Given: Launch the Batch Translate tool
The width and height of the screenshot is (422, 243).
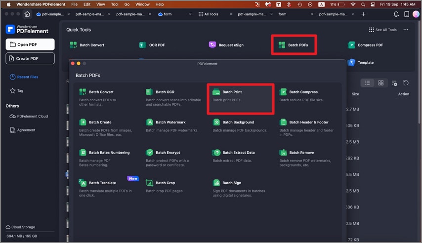Looking at the screenshot, I should pyautogui.click(x=106, y=188).
